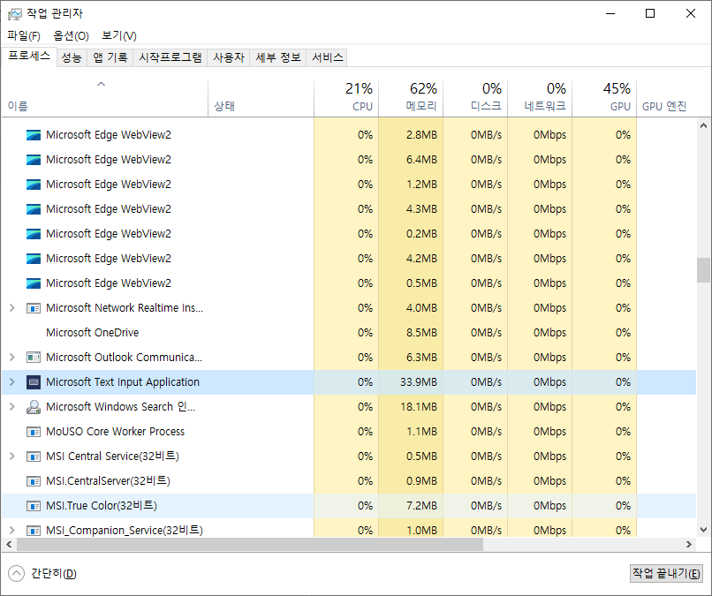Viewport: 712px width, 596px height.
Task: Click the Microsoft Windows Search indexer icon
Action: click(34, 407)
